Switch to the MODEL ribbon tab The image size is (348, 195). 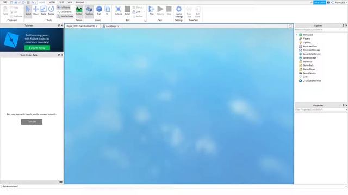pos(52,2)
